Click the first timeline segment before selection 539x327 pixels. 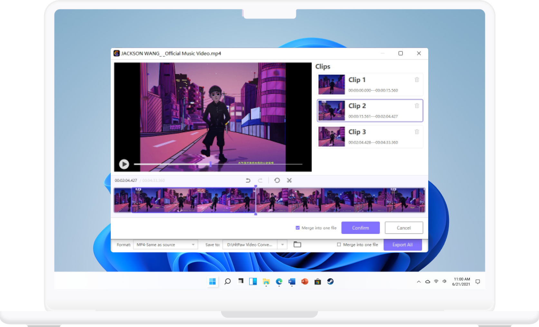click(123, 200)
